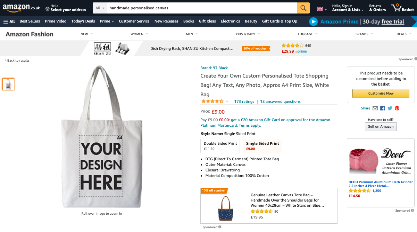Viewport: 417px width, 232px height.
Task: Open the Electronics navigation item
Action: click(230, 21)
